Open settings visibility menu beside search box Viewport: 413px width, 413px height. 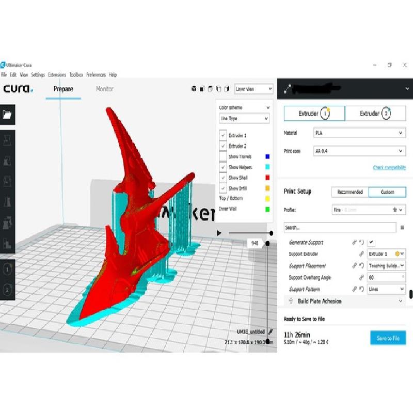click(x=402, y=227)
